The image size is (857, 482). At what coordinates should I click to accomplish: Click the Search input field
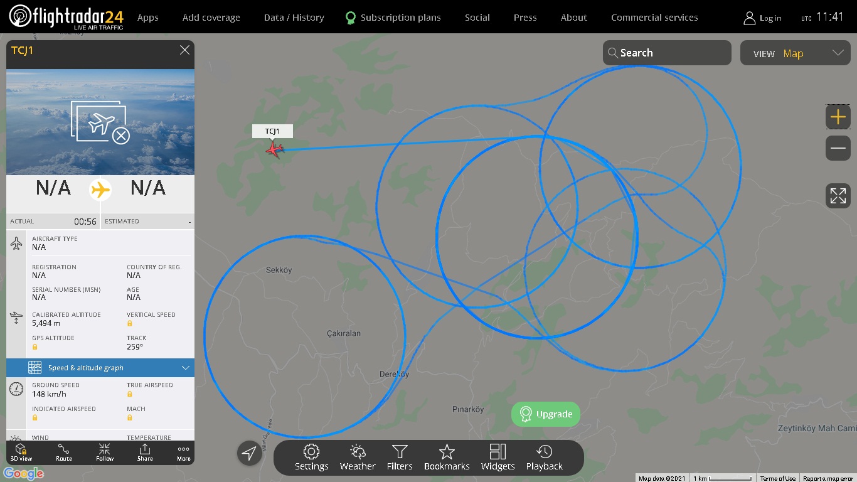pos(667,53)
